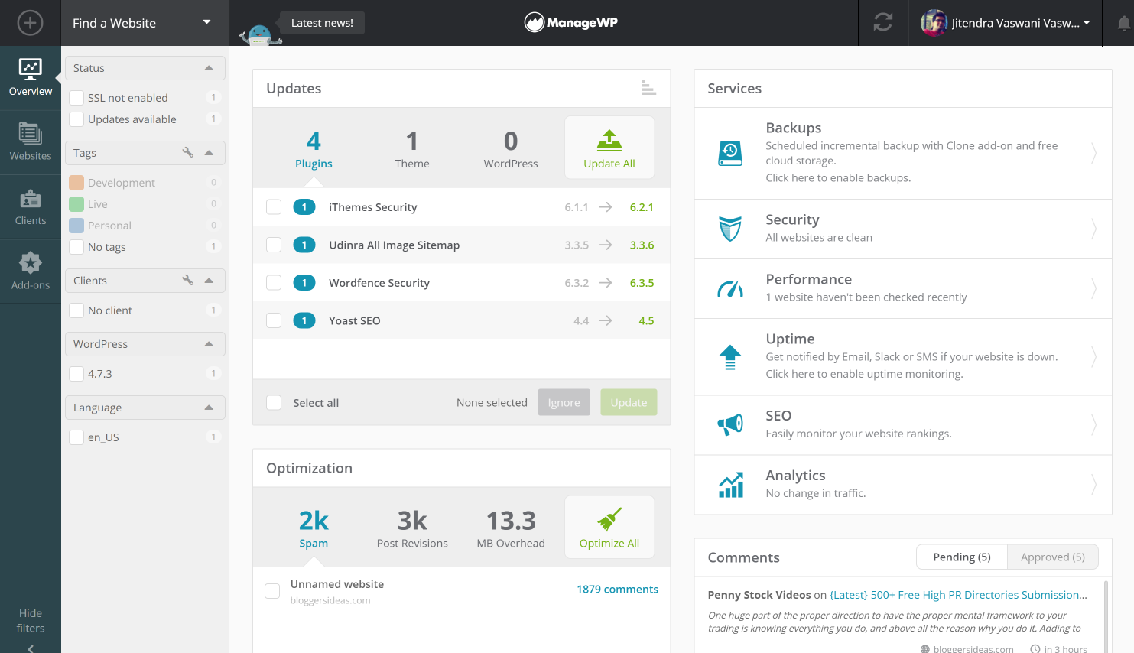Click the Update All button
Image resolution: width=1134 pixels, height=653 pixels.
pyautogui.click(x=609, y=148)
